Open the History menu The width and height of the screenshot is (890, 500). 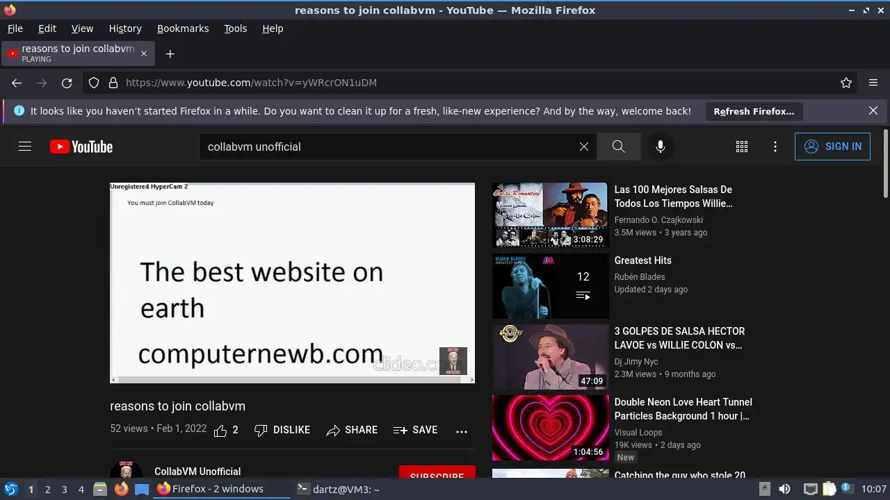pos(125,28)
